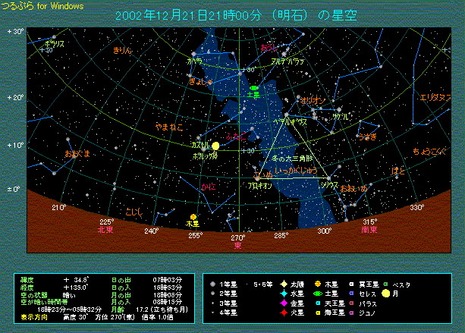Select the 1等星 magnitude legend dot
This screenshot has height=333, width=465.
[x=214, y=284]
